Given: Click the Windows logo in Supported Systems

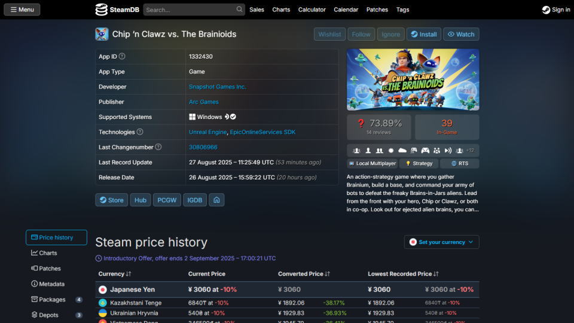Looking at the screenshot, I should point(192,117).
